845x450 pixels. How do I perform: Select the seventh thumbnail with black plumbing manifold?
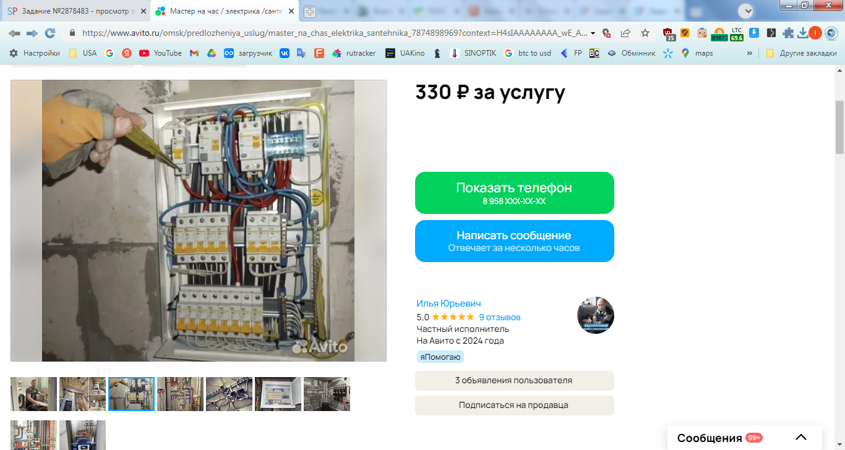[327, 394]
